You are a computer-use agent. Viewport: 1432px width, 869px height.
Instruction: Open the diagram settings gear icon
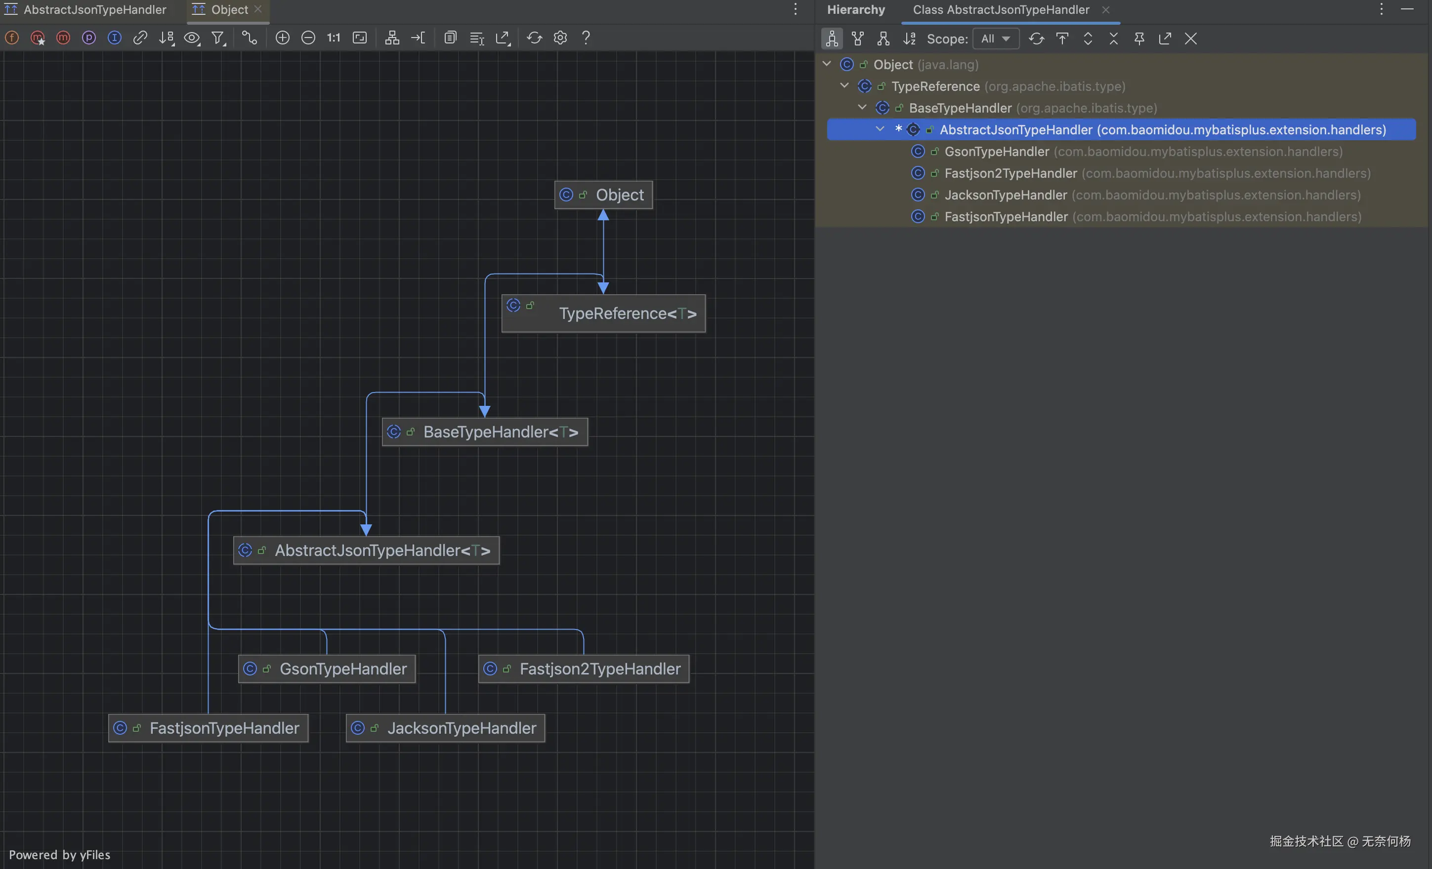(x=560, y=38)
